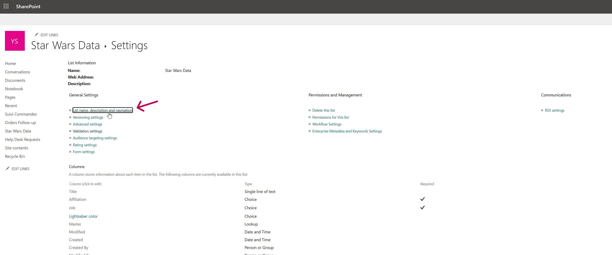Screen dimensions: 612x255
Task: Edit the Affiliation column
Action: click(x=78, y=199)
